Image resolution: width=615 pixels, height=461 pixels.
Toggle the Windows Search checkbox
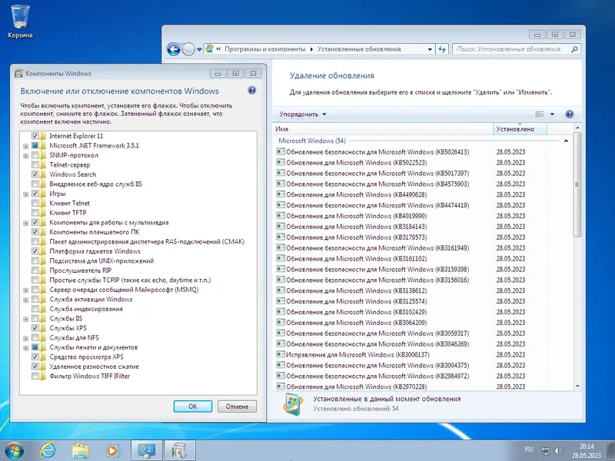(x=35, y=174)
